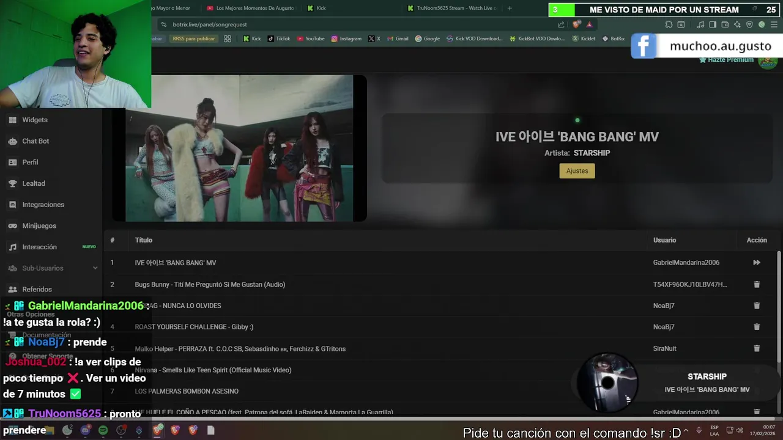Open the Chat Bot sidebar section

coord(35,141)
